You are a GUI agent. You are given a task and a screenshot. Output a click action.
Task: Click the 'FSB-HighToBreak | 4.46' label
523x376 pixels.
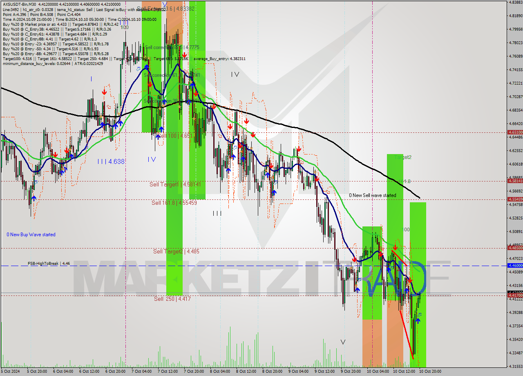(49, 264)
